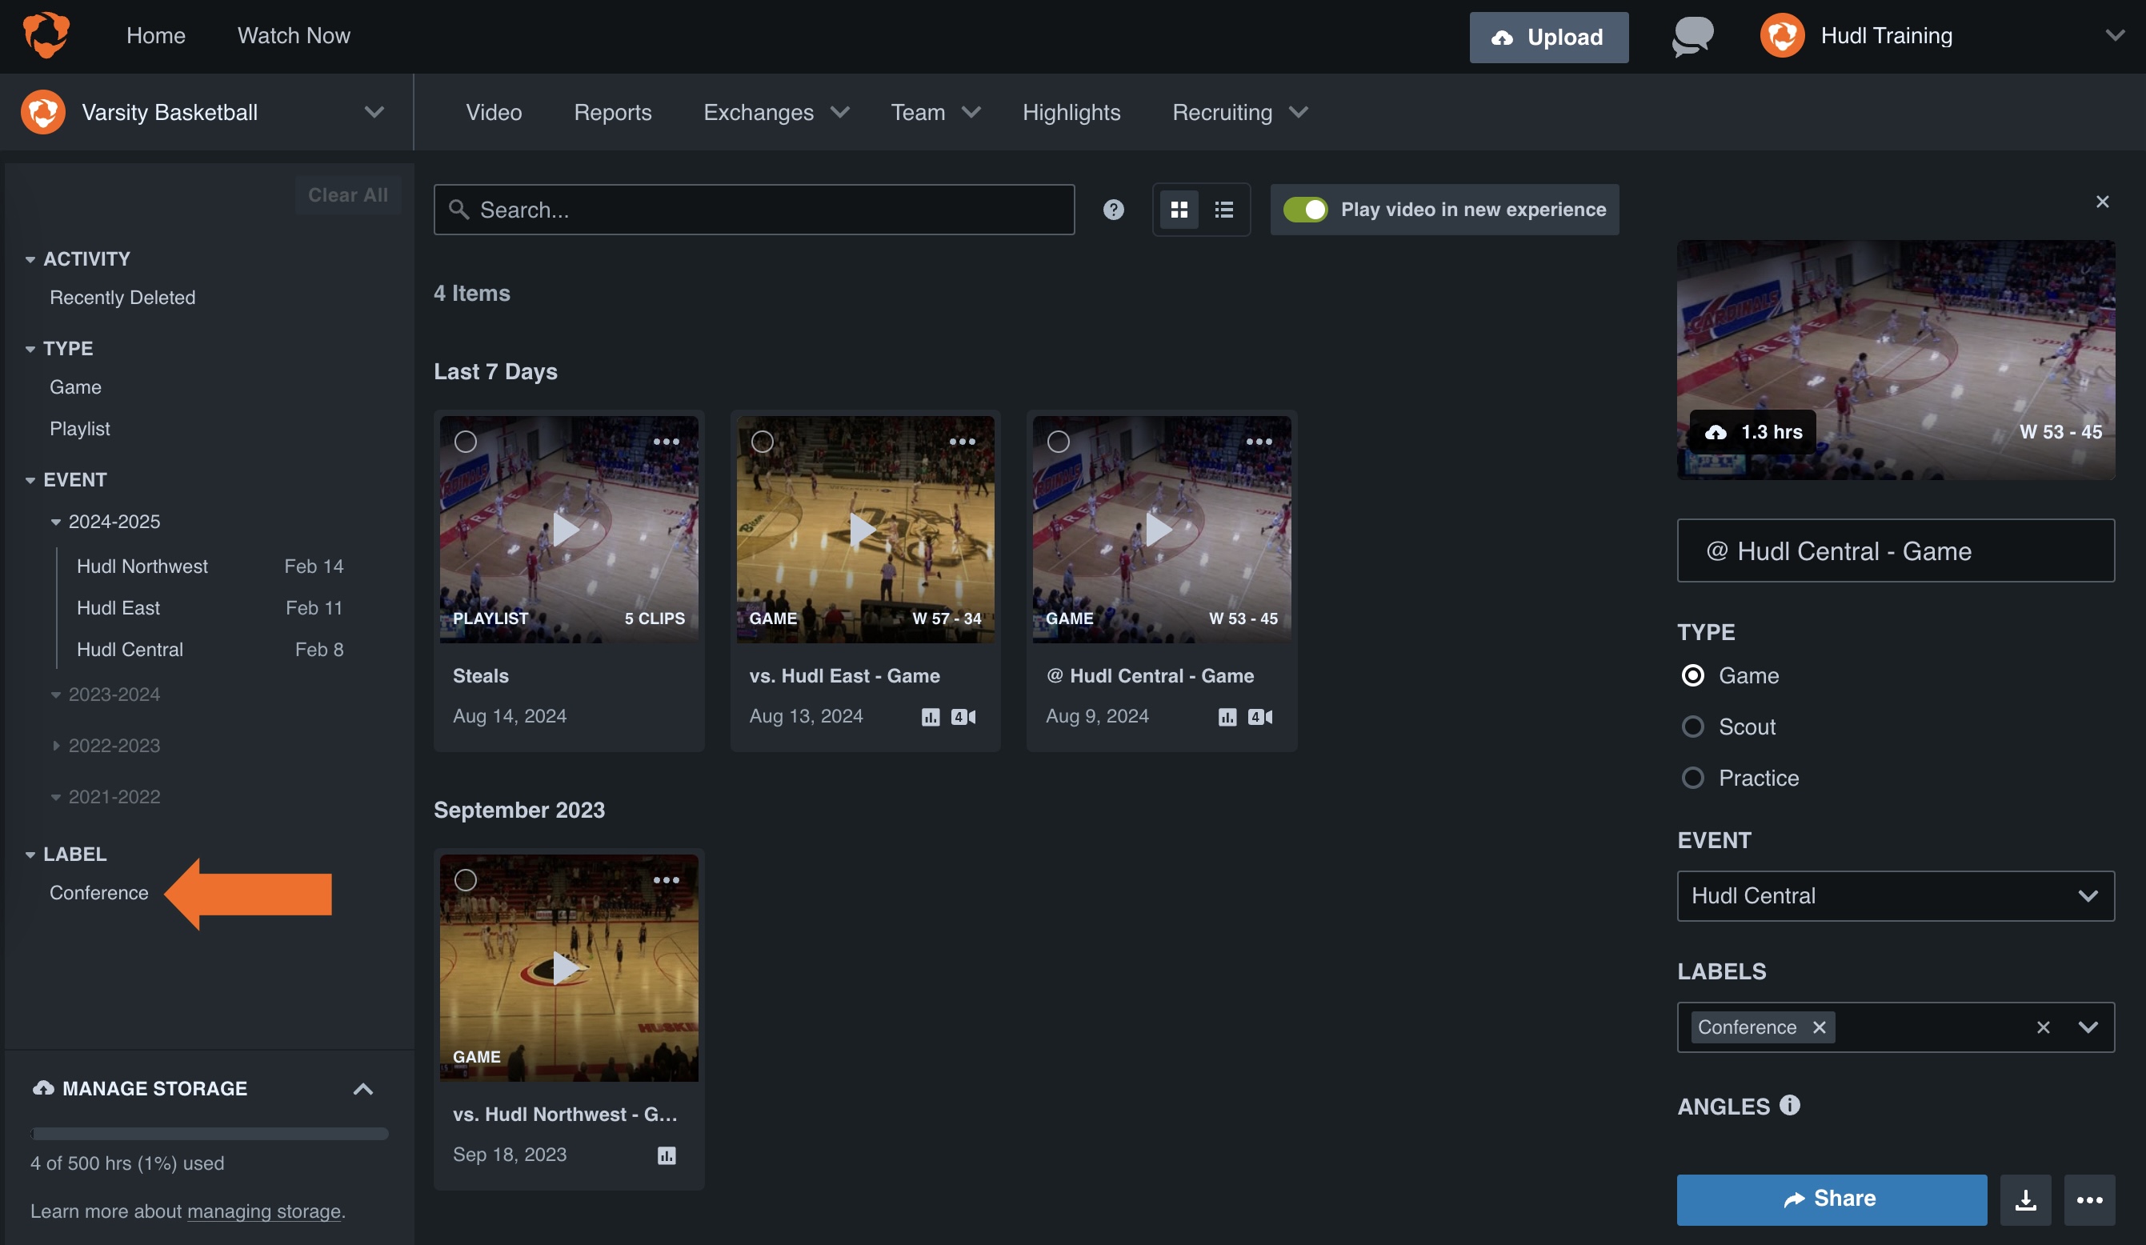Switch to list view layout

(x=1223, y=210)
